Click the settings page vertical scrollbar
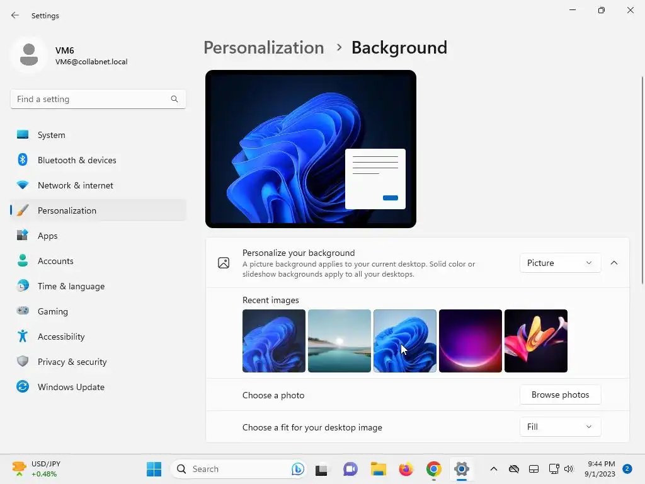This screenshot has width=645, height=484. pyautogui.click(x=642, y=180)
